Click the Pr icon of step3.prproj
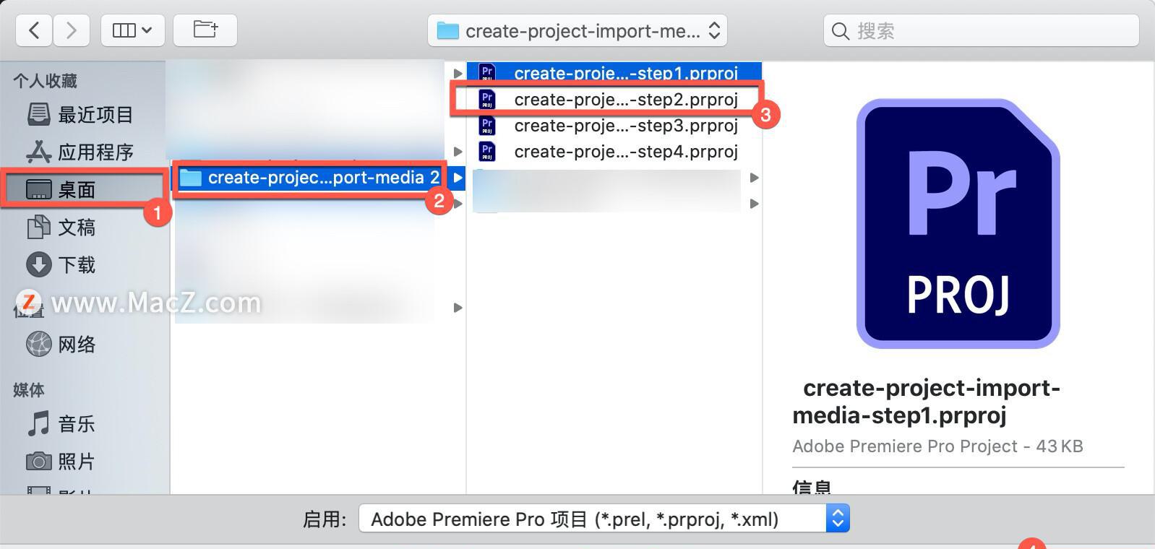The width and height of the screenshot is (1155, 549). pyautogui.click(x=487, y=126)
